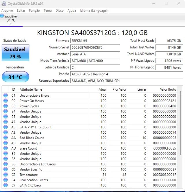
Task: Click status orb of SATA CRC Error row
Action: (x=5, y=185)
